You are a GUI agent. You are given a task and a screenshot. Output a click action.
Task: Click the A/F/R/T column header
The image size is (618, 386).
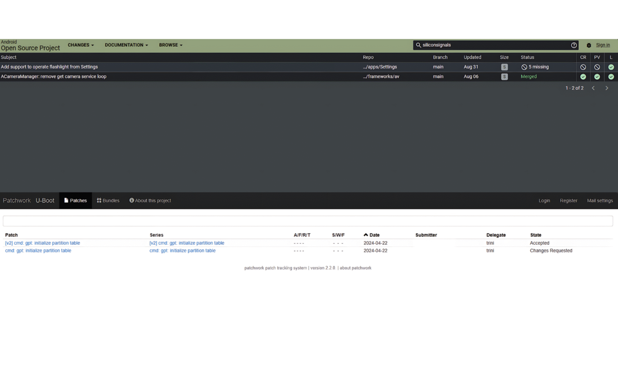coord(302,235)
